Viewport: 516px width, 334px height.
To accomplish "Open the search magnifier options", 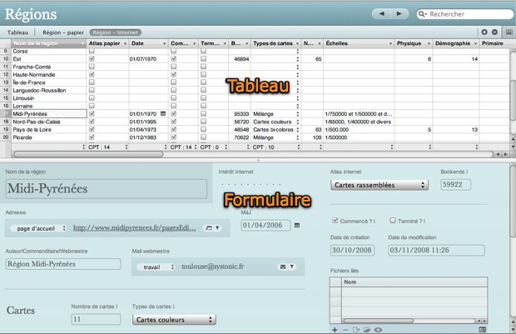I will click(422, 14).
